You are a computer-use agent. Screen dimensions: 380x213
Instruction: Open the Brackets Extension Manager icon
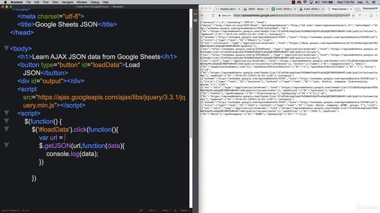195,21
